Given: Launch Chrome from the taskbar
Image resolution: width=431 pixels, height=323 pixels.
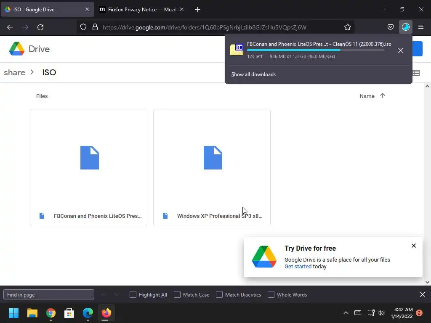Looking at the screenshot, I should 51,313.
